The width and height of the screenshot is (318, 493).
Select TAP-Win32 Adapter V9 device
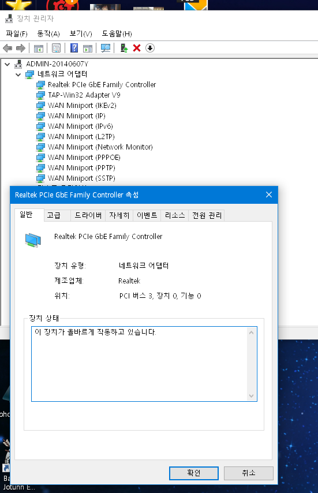tap(84, 95)
